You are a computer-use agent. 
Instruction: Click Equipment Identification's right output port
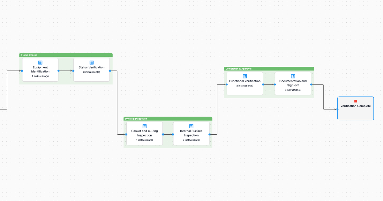[x=58, y=71]
